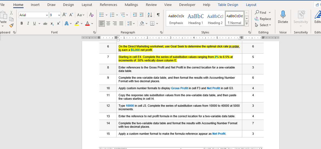Apply subscript formatting
This screenshot has height=149, width=321.
pyautogui.click(x=53, y=24)
